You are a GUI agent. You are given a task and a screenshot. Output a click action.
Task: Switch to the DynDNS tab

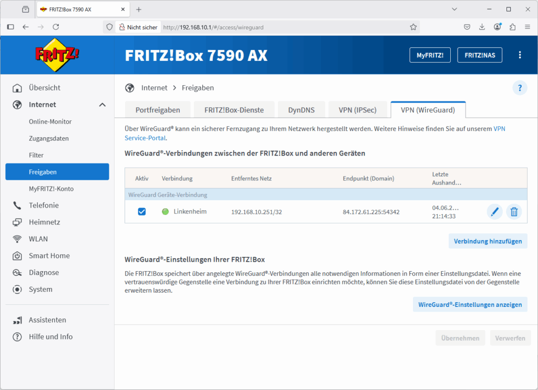(301, 110)
